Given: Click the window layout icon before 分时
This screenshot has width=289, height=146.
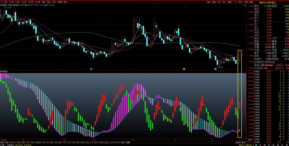Looking at the screenshot, I should click(2, 2).
